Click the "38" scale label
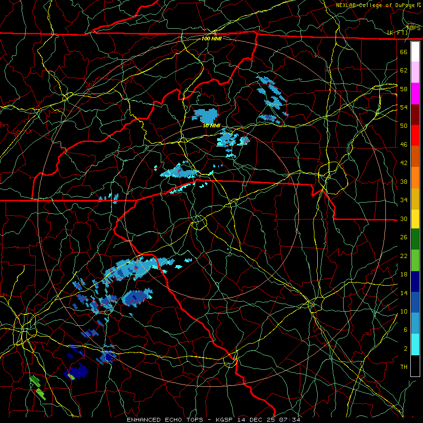The height and width of the screenshot is (423, 423). (x=404, y=181)
